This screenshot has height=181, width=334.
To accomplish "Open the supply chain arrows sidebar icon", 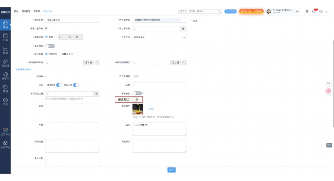I will pos(5,63).
